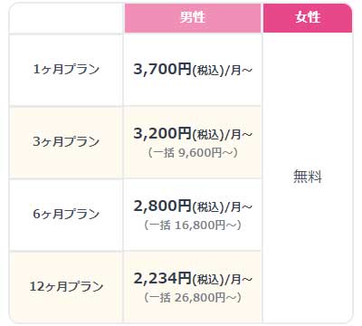
Task: Select the 女性 column header
Action: point(308,17)
